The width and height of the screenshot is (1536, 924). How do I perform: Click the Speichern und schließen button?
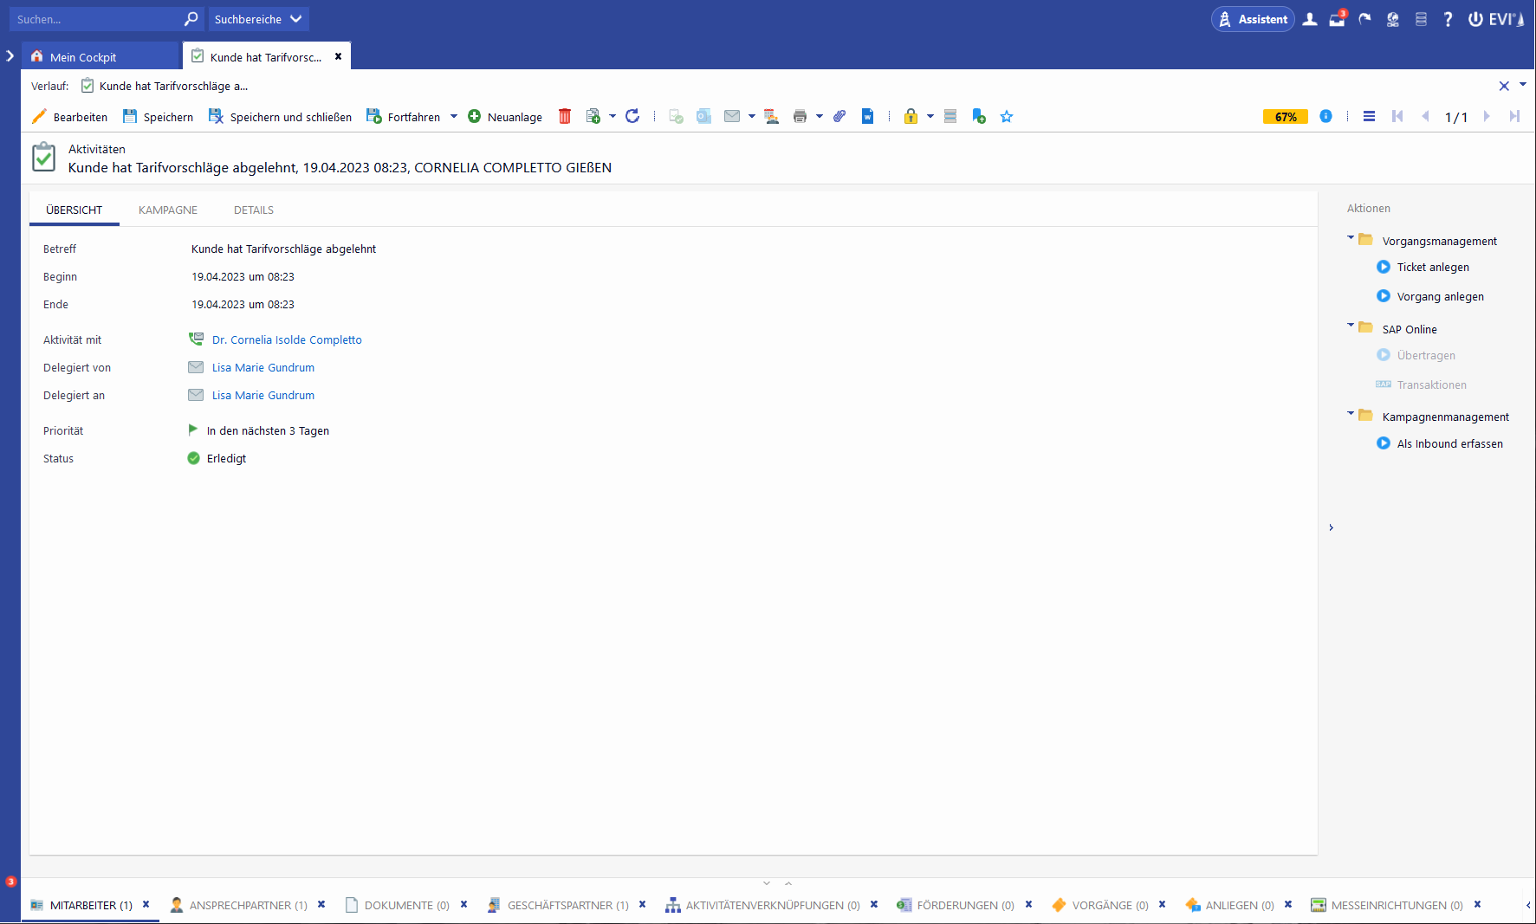tap(281, 117)
